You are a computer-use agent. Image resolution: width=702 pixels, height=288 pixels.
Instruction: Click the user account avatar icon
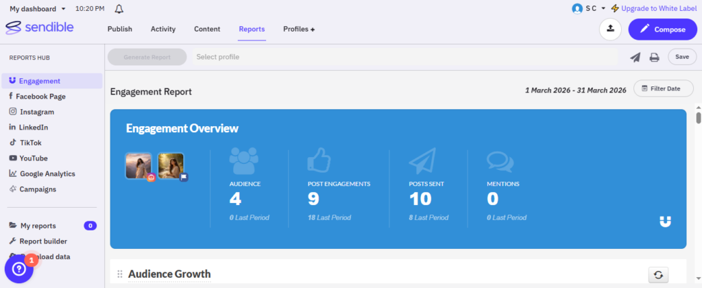[x=577, y=8]
